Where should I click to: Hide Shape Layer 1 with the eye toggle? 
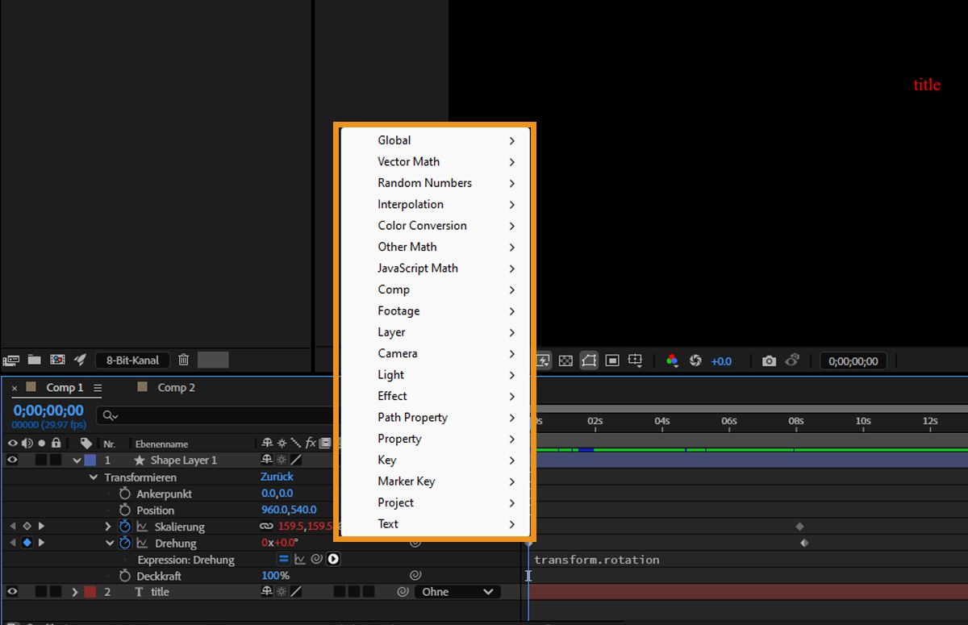(11, 460)
